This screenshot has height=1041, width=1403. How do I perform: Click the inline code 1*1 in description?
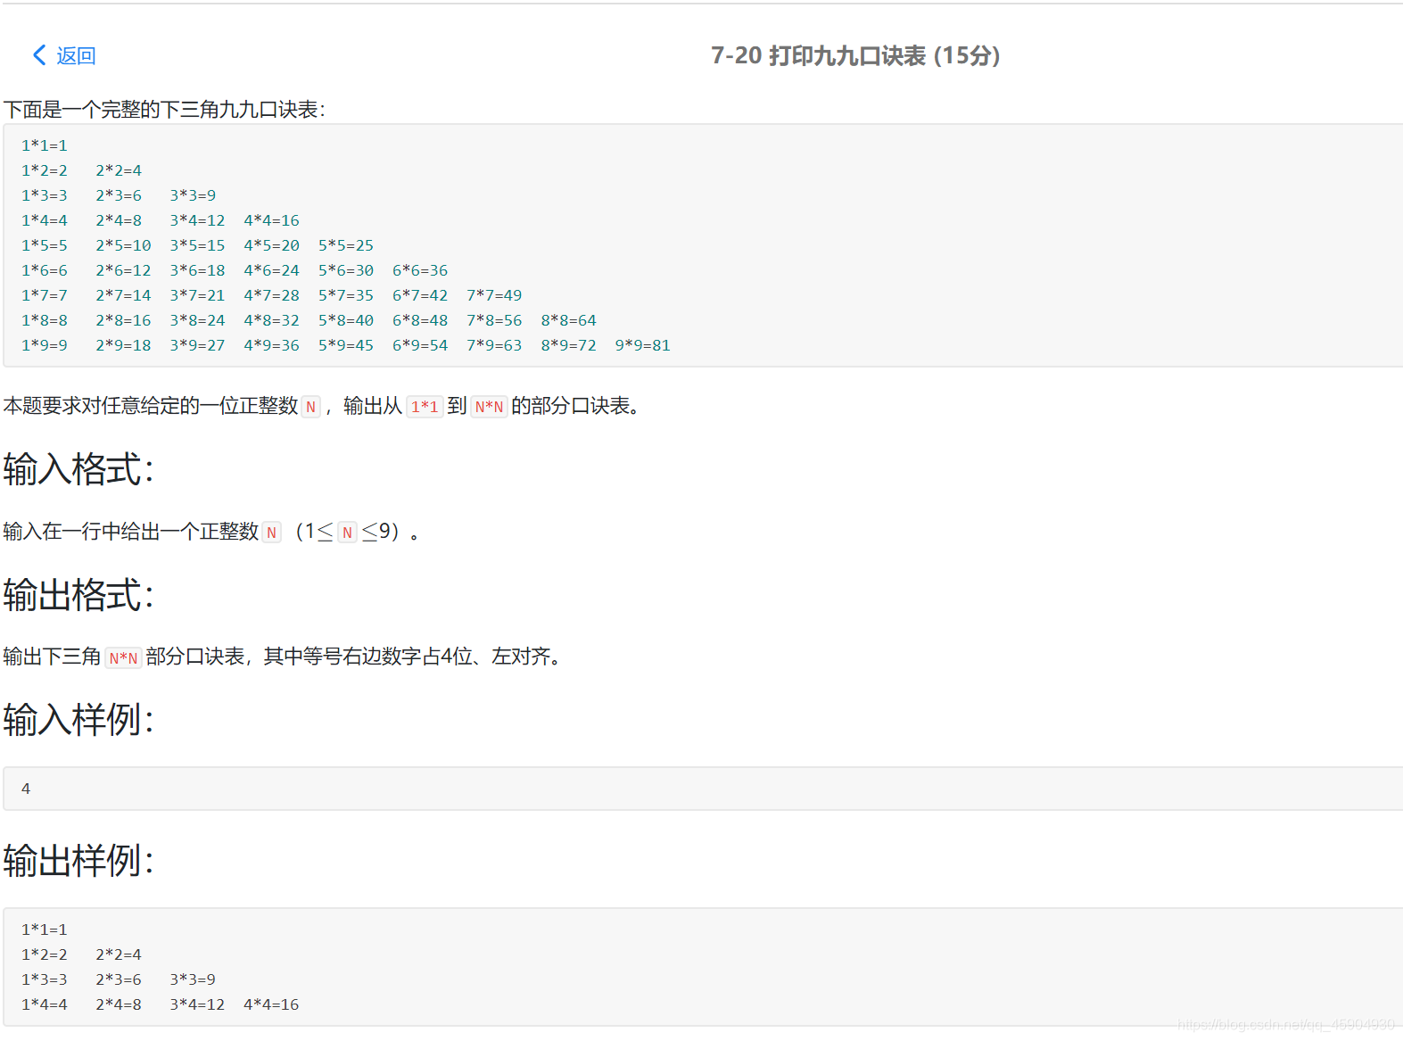pyautogui.click(x=425, y=407)
